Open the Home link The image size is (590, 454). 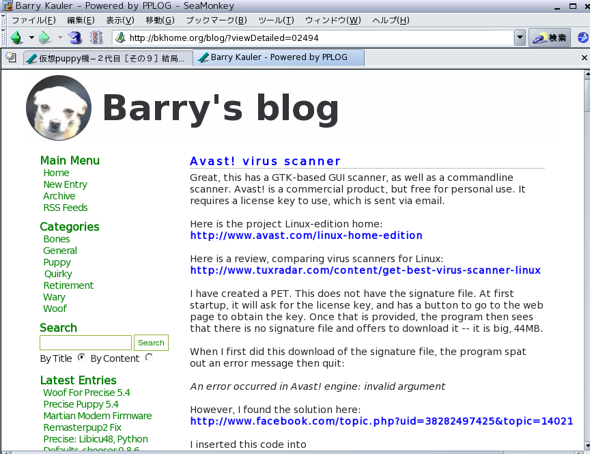pos(56,173)
